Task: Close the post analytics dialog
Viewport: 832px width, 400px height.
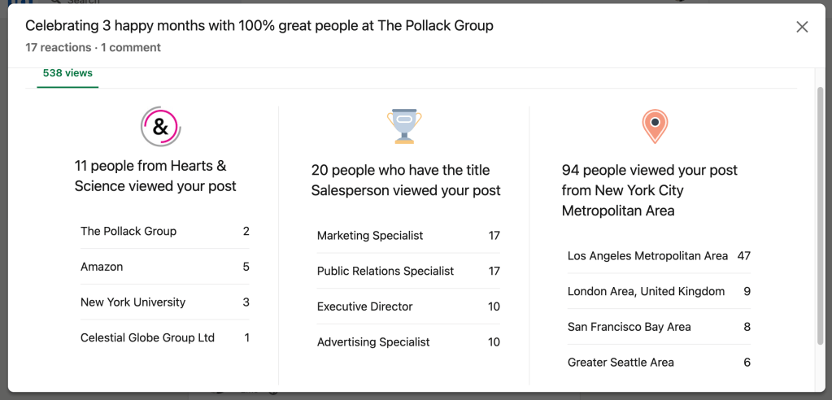Action: tap(802, 27)
